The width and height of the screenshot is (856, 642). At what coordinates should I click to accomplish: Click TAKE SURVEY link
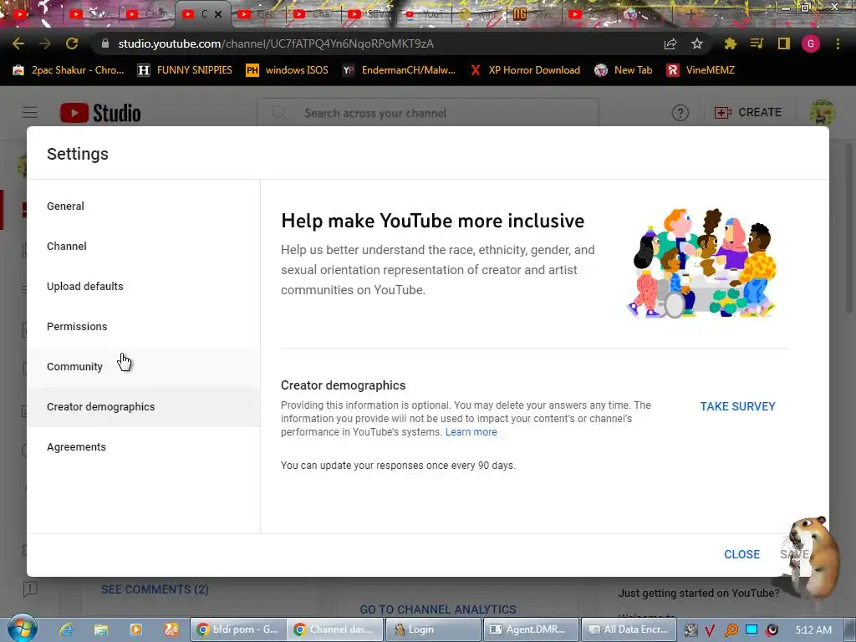[x=737, y=407]
